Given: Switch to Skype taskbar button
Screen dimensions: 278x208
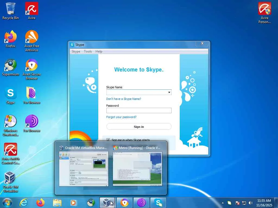Looking at the screenshot, I should tap(158, 203).
